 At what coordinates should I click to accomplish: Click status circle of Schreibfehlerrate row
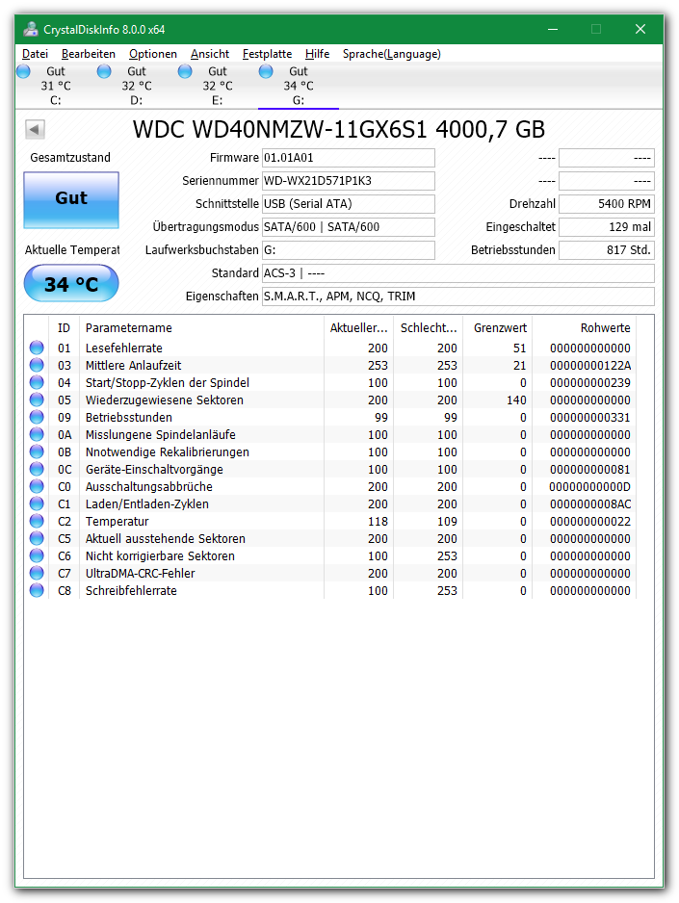(37, 590)
